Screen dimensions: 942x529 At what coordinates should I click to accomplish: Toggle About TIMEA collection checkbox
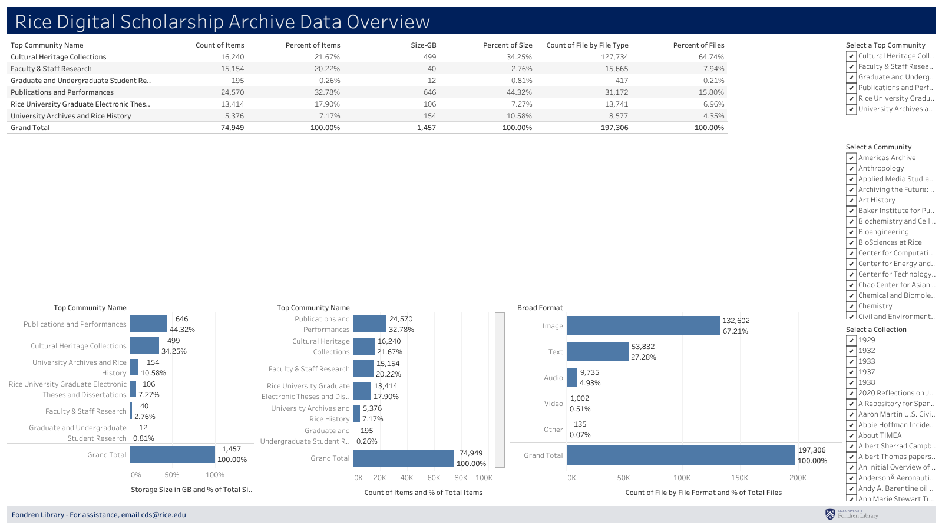851,436
